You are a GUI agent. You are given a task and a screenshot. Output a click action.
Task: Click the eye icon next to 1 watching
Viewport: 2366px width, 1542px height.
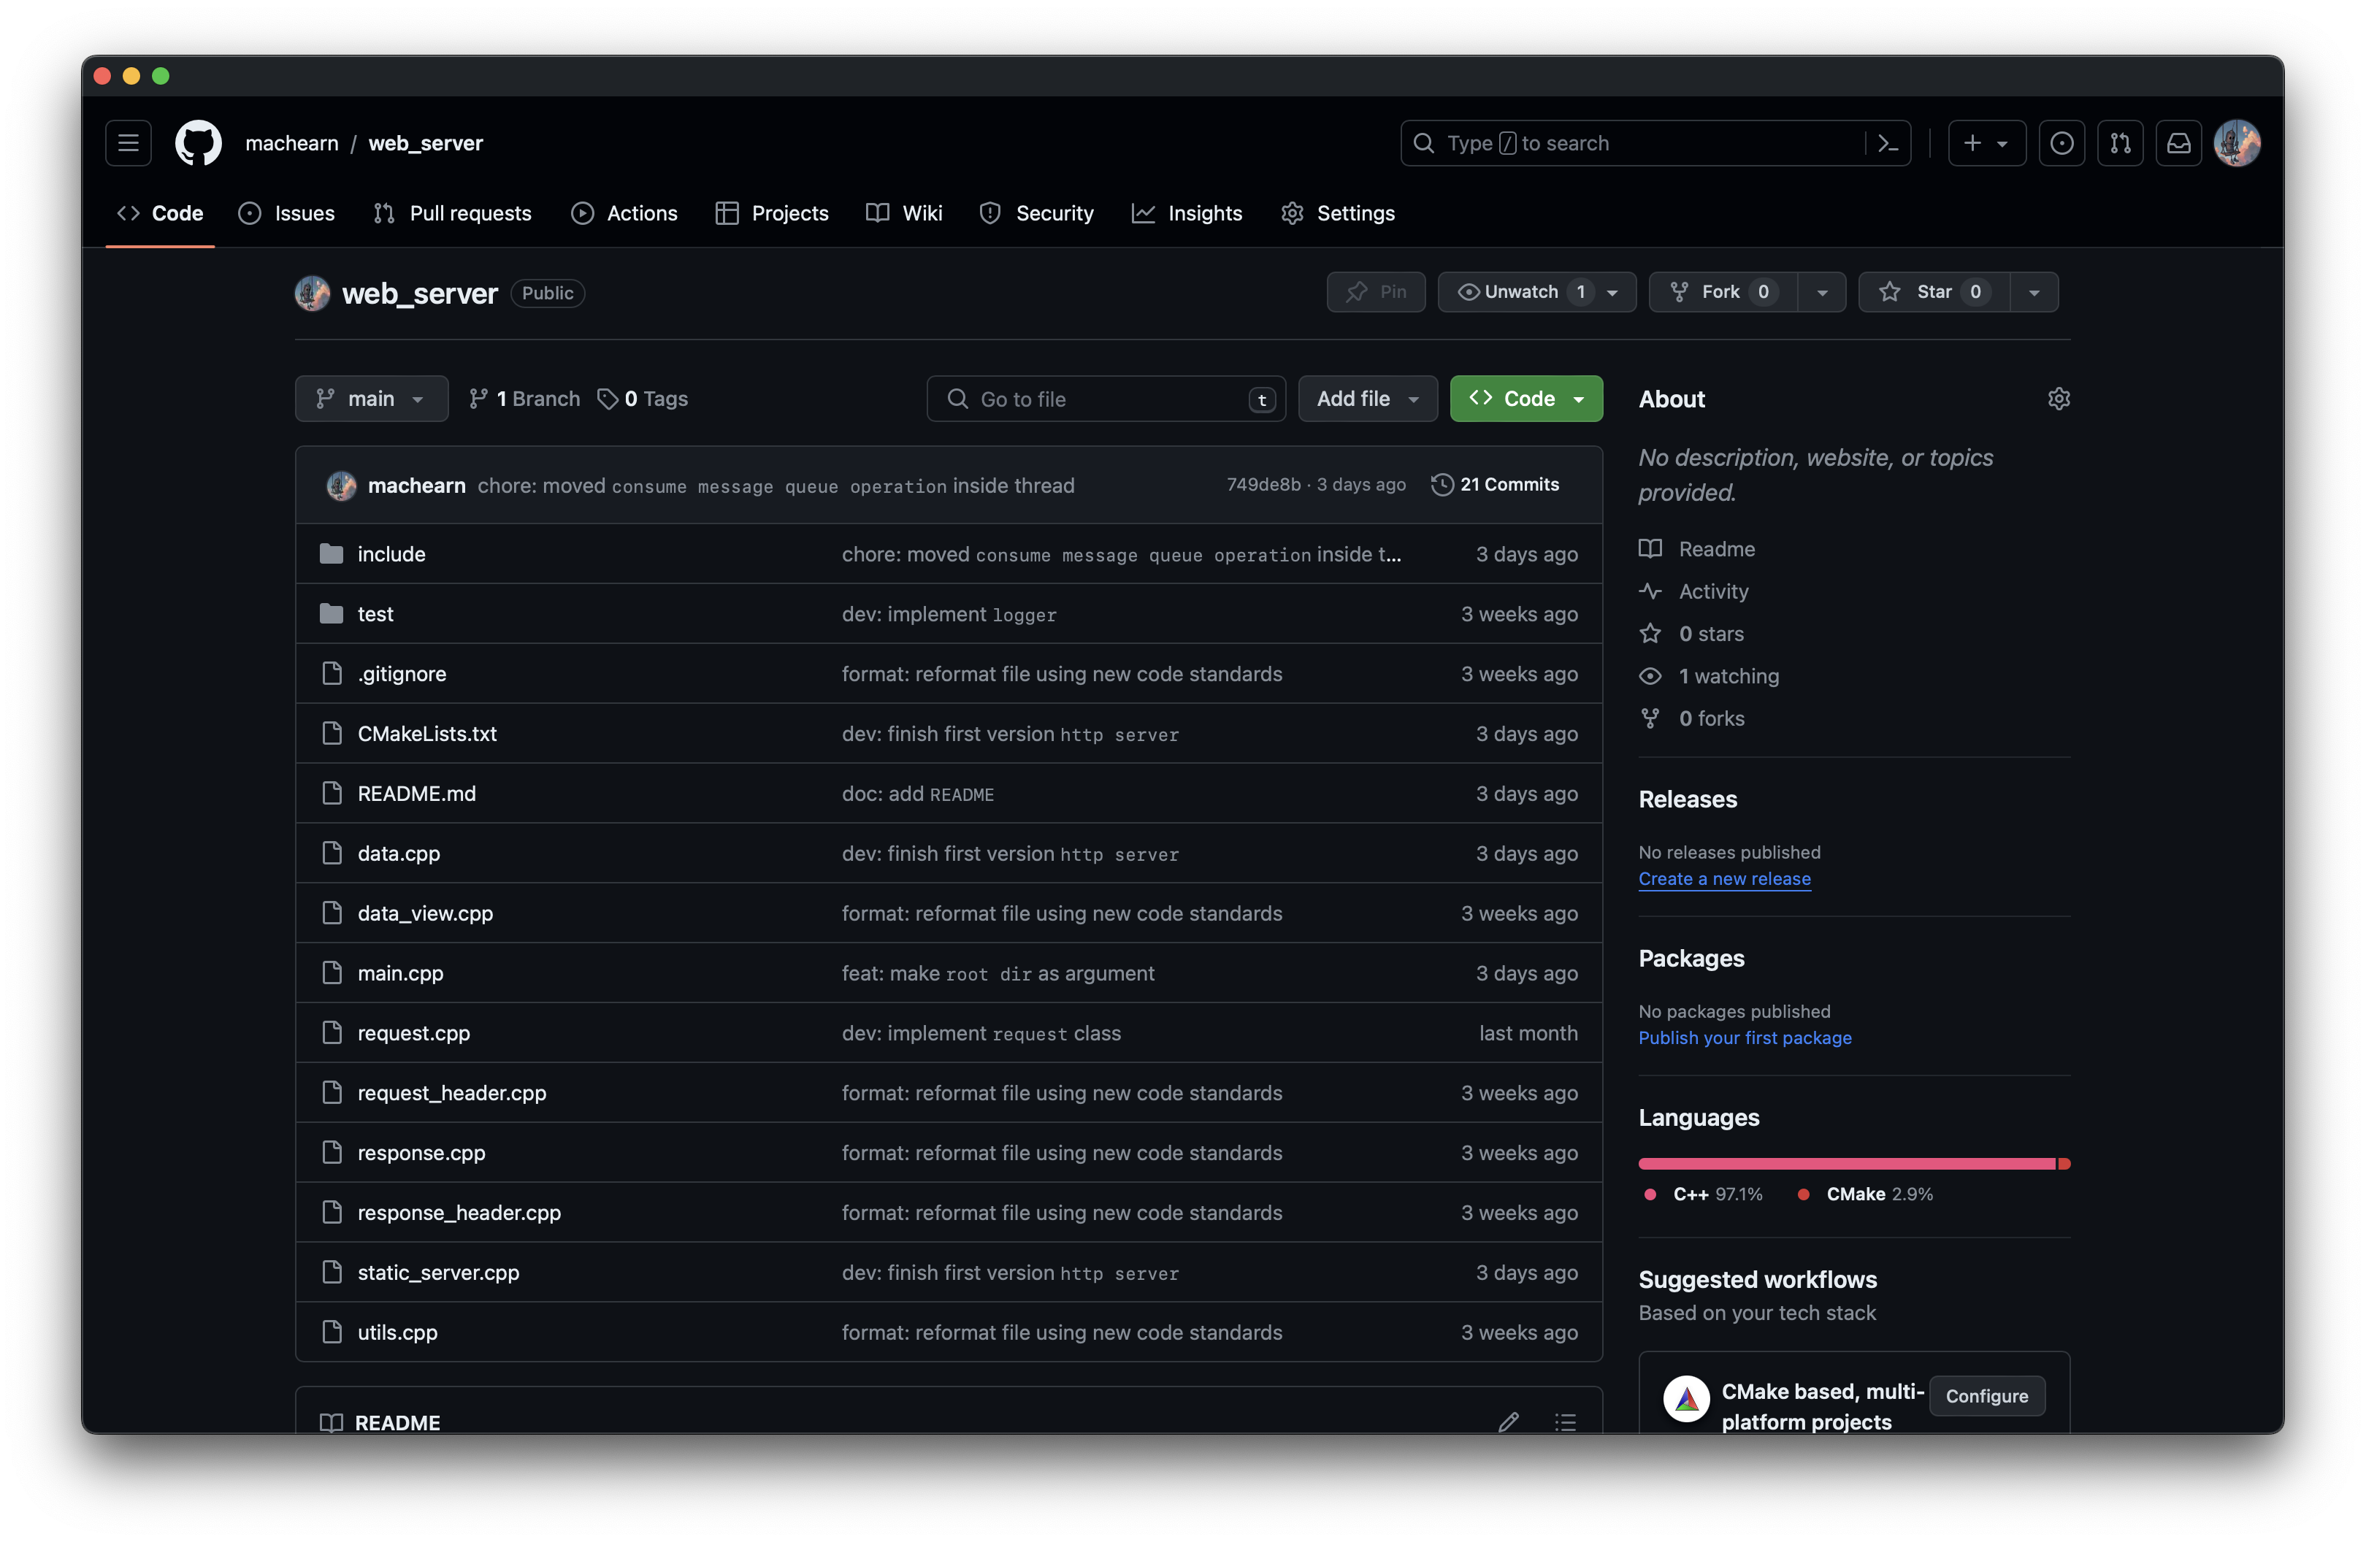point(1650,676)
